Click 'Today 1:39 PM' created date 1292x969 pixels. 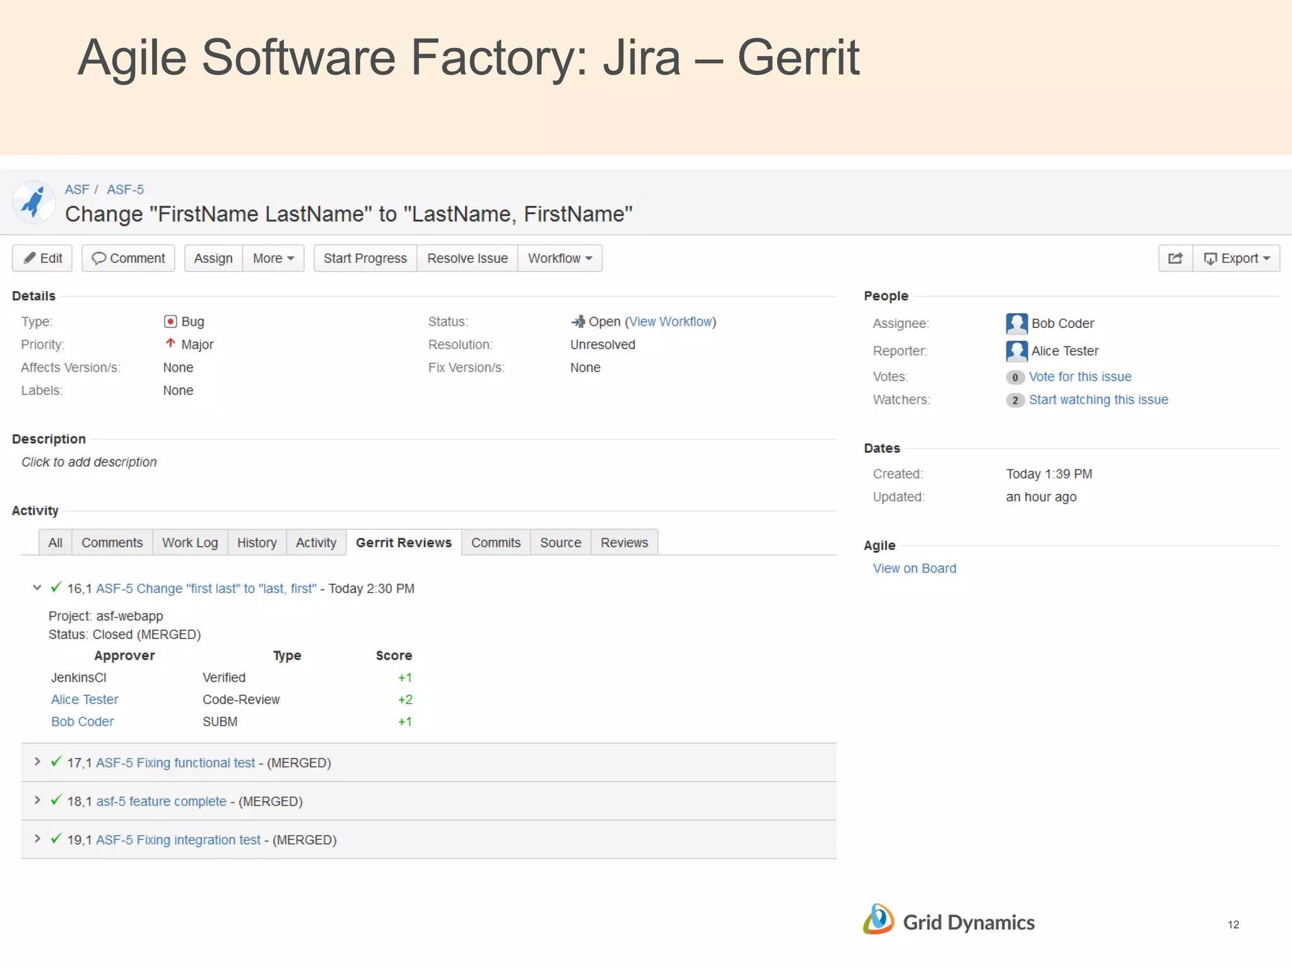click(x=1049, y=474)
